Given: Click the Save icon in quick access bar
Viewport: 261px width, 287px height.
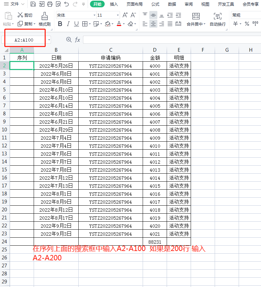Looking at the screenshot, I should [x=33, y=4].
